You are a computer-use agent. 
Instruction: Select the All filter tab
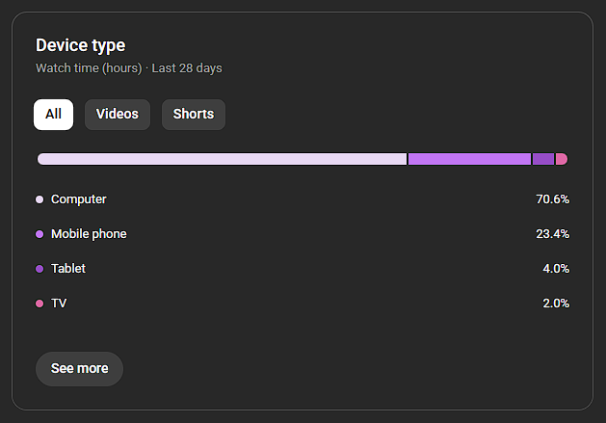pyautogui.click(x=53, y=114)
